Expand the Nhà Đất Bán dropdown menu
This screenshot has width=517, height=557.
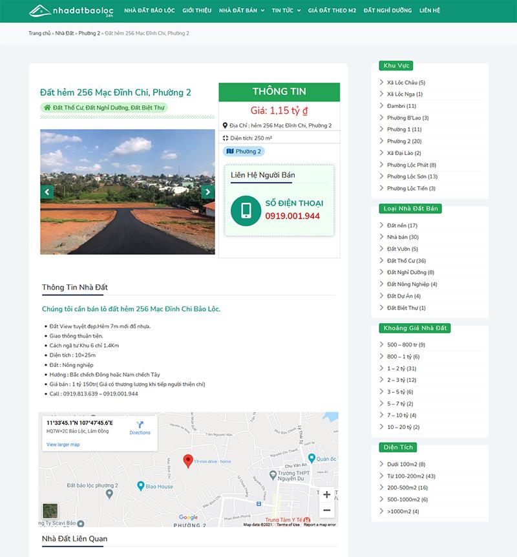tap(241, 11)
